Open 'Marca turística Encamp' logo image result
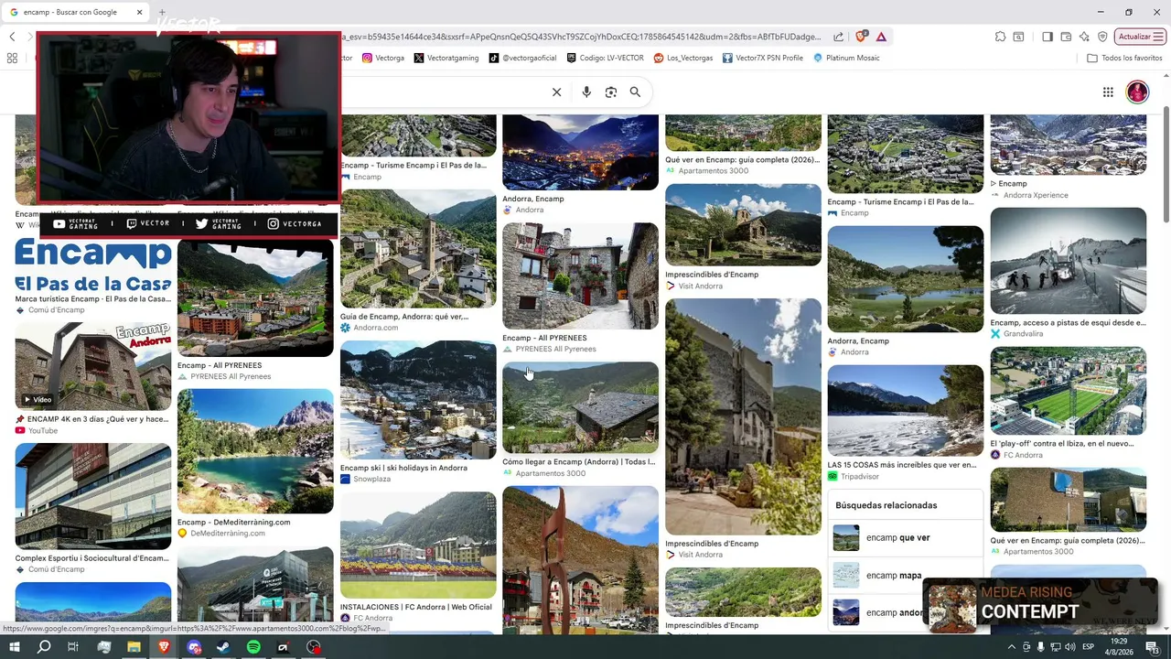The width and height of the screenshot is (1171, 659). 93,265
